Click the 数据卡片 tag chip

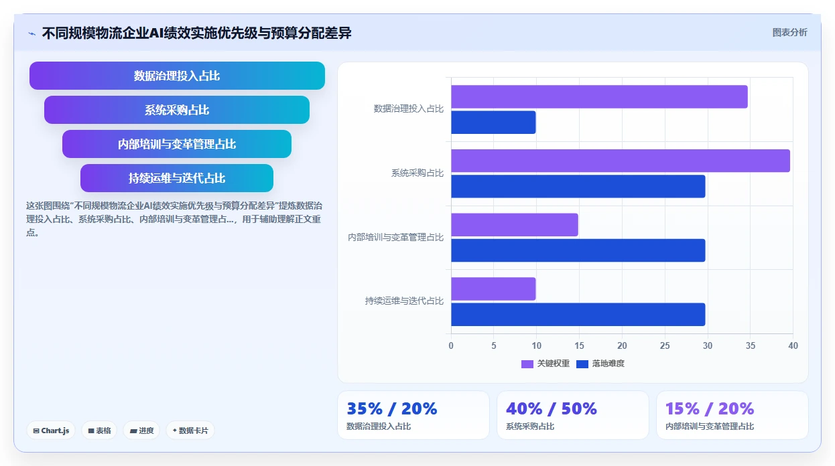coord(190,431)
